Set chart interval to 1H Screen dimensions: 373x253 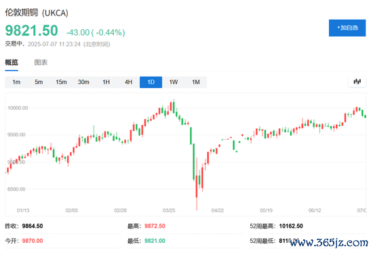point(106,82)
